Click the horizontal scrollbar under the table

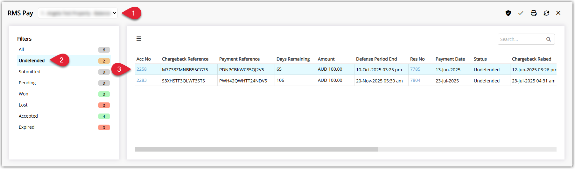point(256,149)
